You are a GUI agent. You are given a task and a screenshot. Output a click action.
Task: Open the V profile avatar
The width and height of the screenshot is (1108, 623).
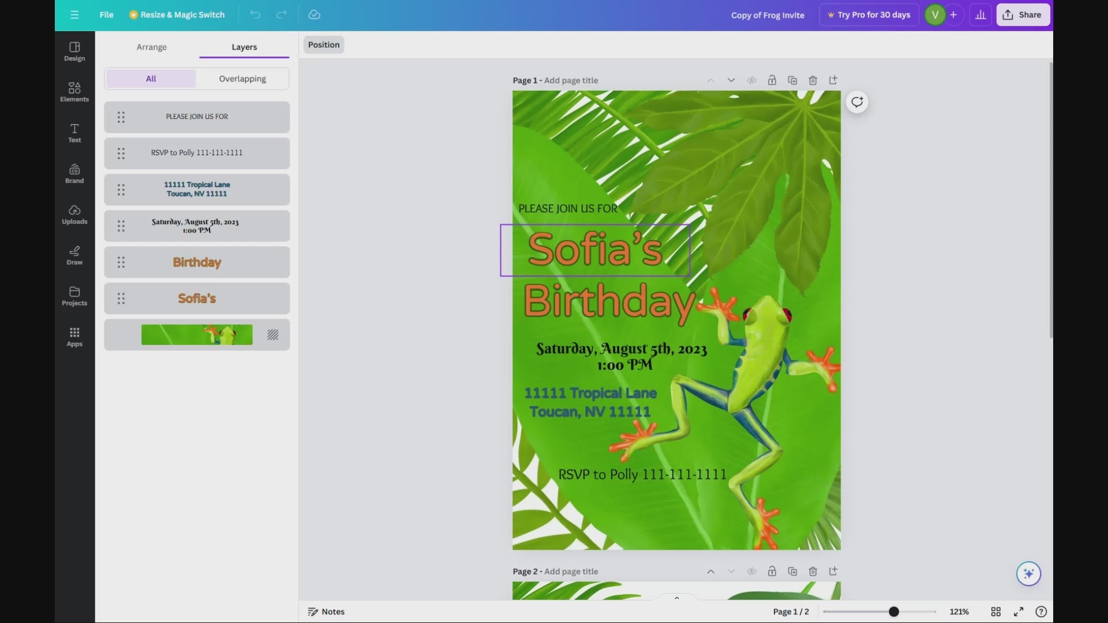(x=935, y=15)
